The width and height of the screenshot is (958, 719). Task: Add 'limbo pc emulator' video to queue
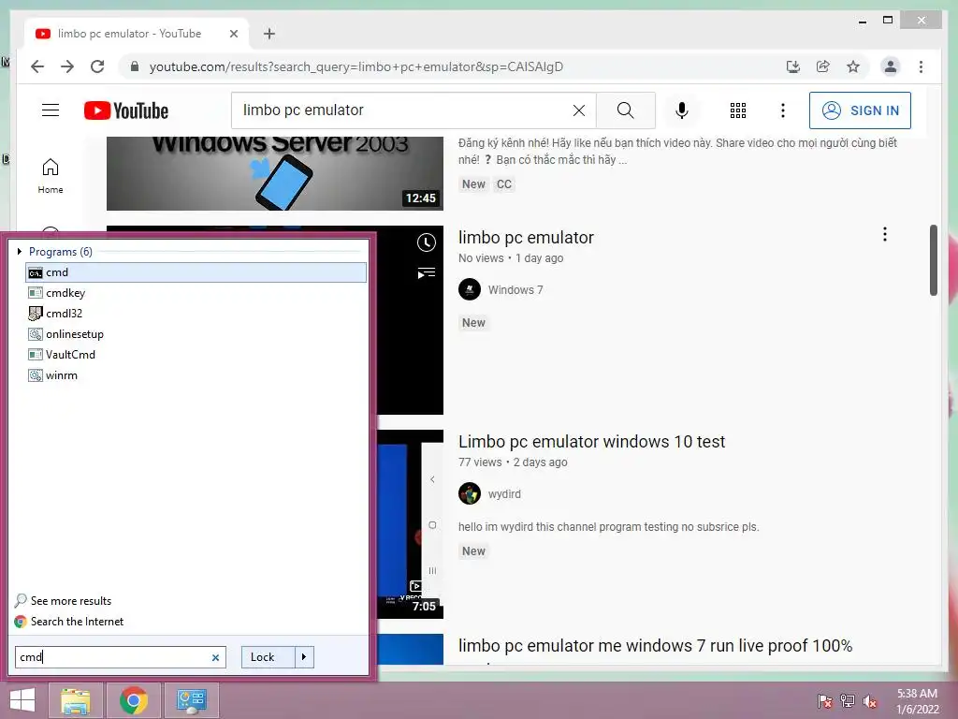tap(426, 272)
